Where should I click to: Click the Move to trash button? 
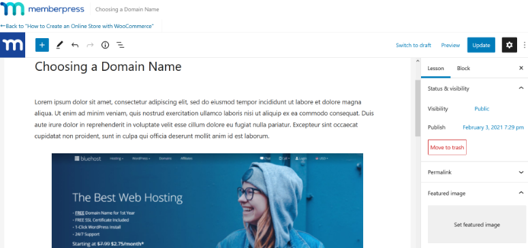pos(447,147)
